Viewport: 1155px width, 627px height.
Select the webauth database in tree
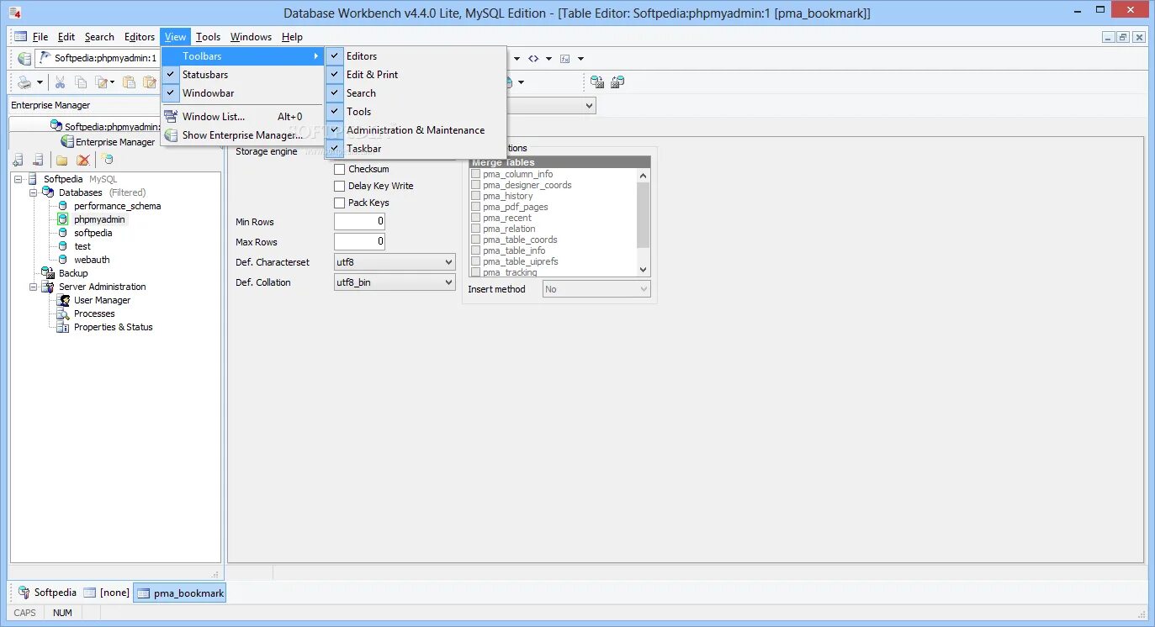pyautogui.click(x=92, y=260)
